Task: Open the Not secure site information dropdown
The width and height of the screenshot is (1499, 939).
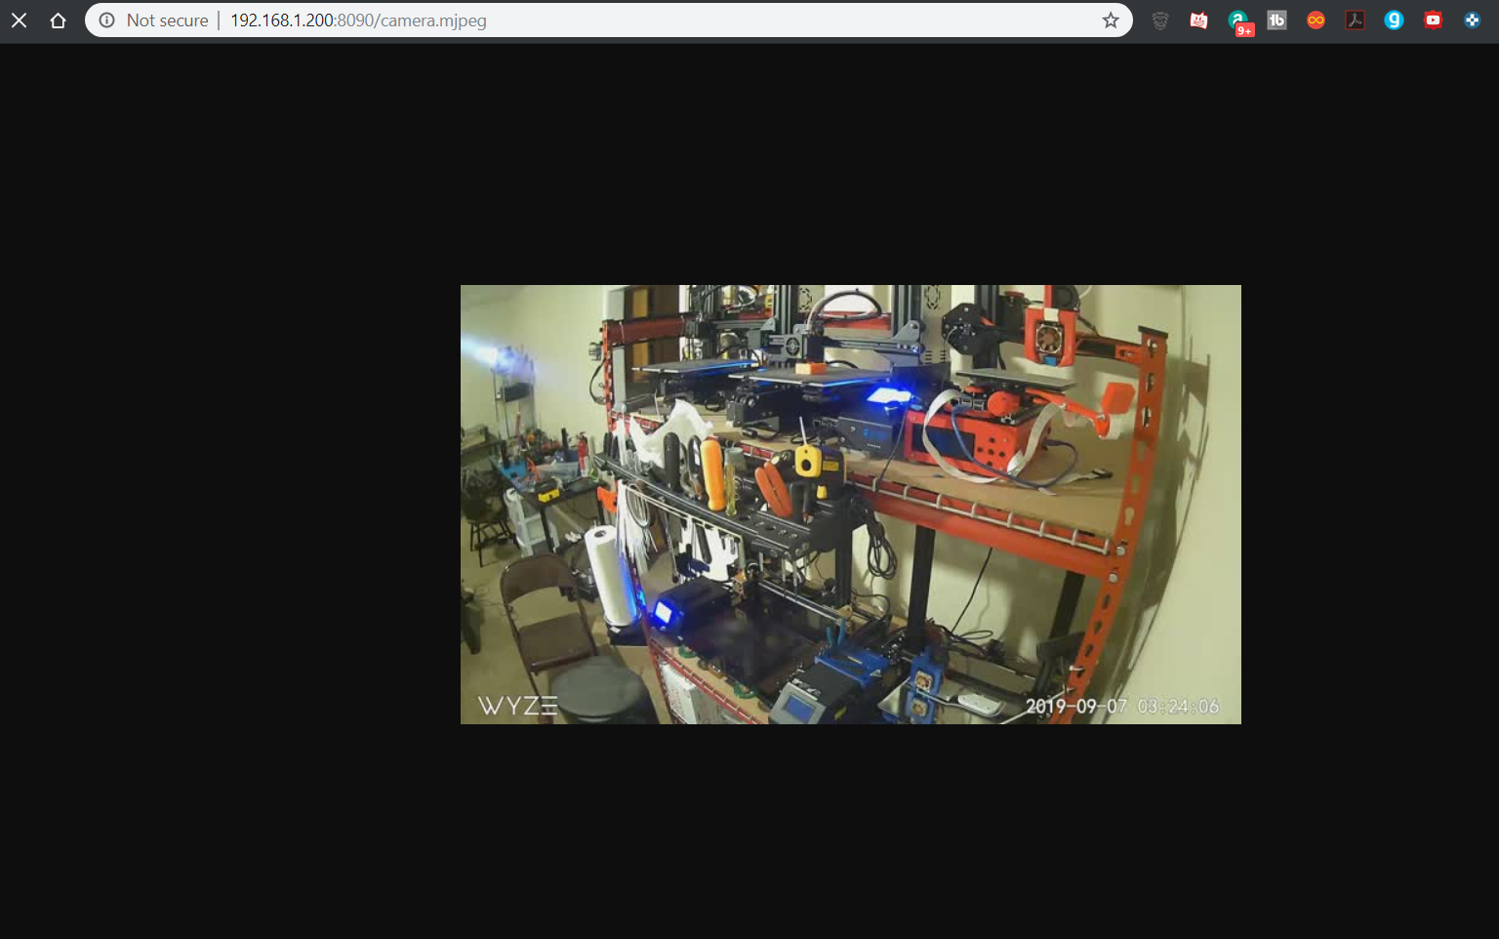Action: [166, 20]
